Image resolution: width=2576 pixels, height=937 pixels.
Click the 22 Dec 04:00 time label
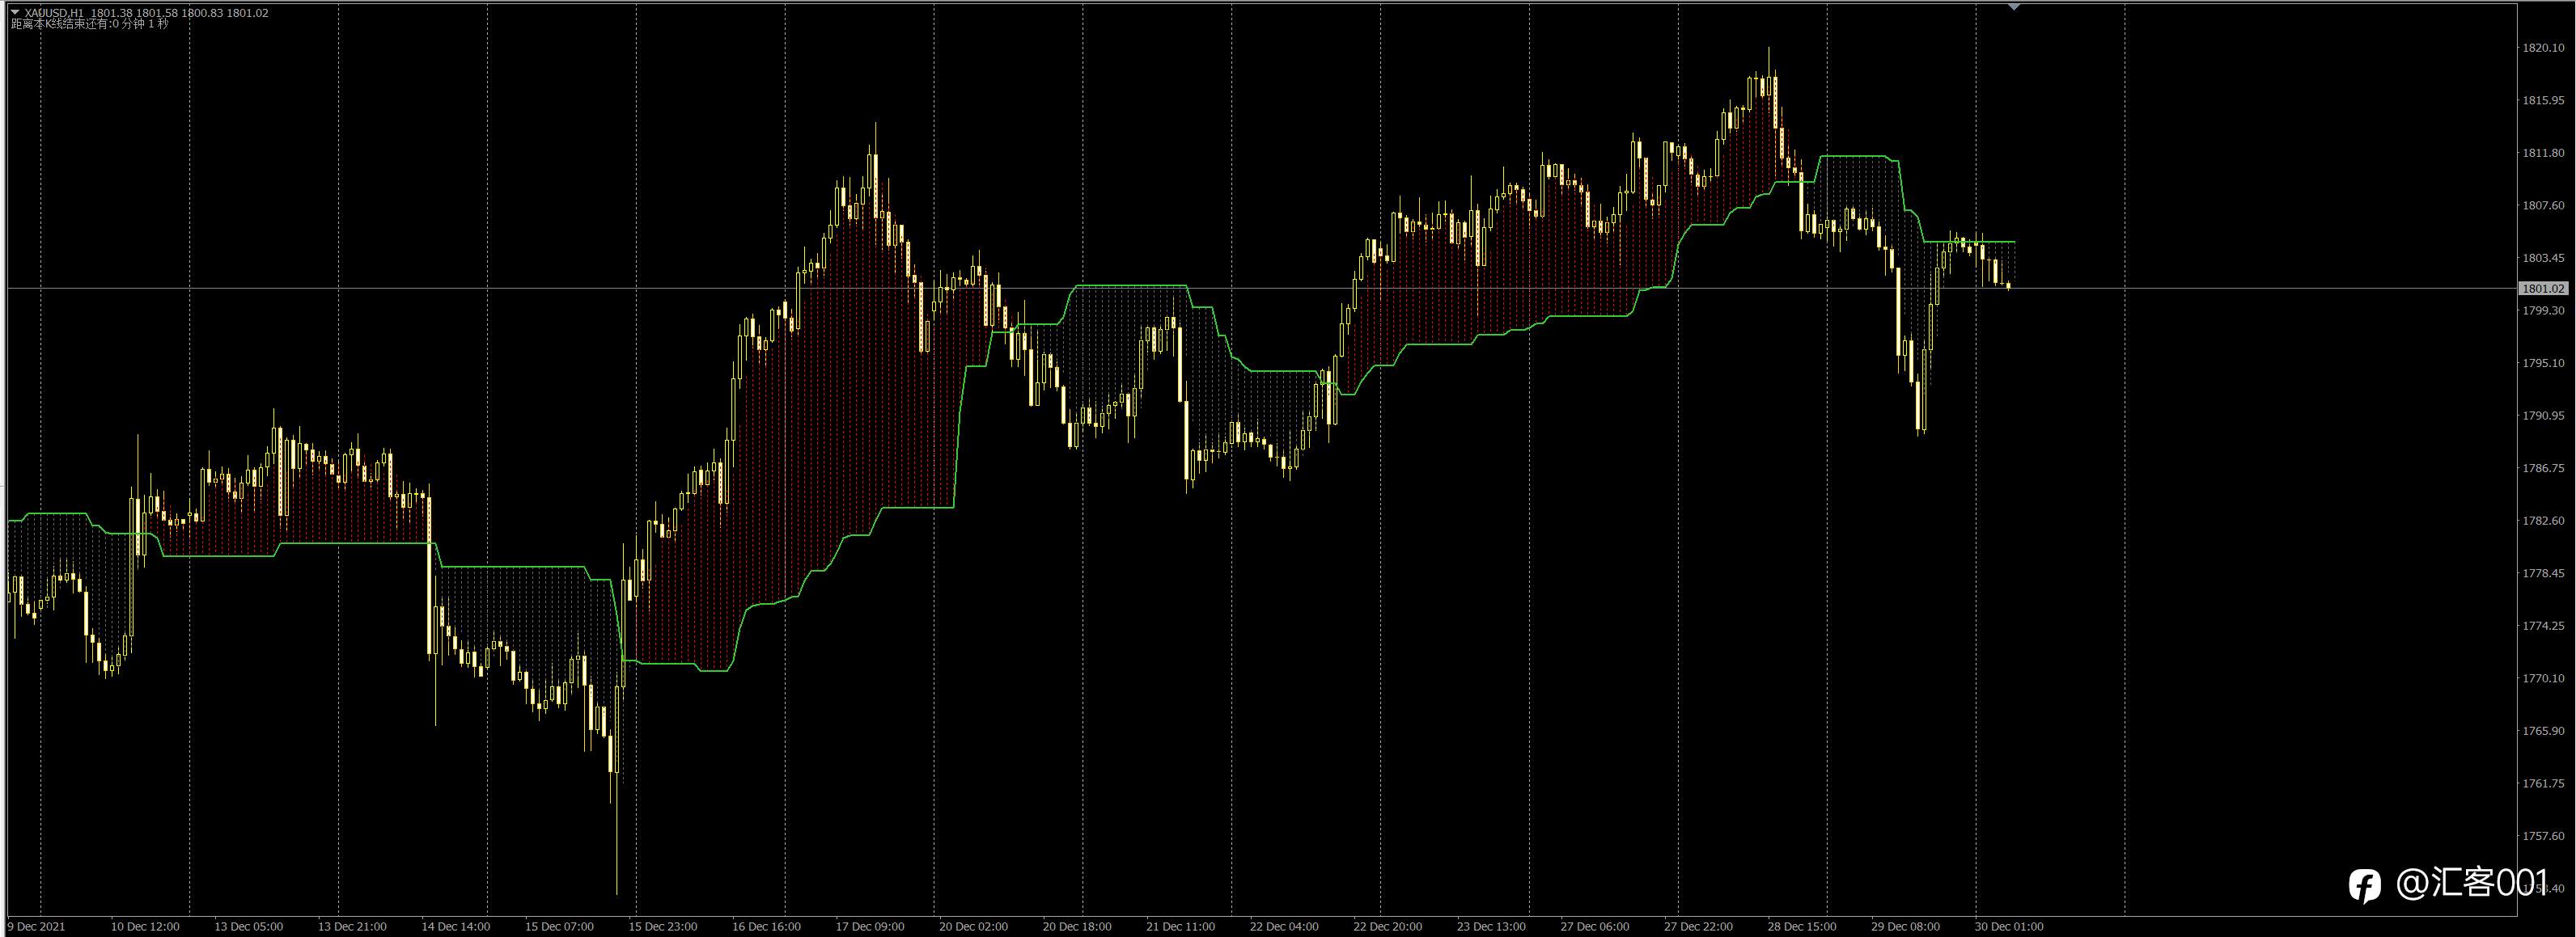pos(1284,927)
